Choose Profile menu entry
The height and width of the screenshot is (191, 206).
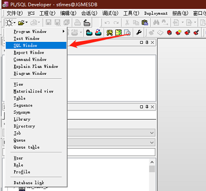tap(36, 172)
